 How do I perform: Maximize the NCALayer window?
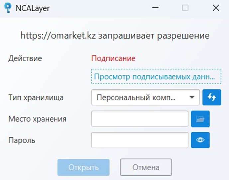[x=185, y=8]
